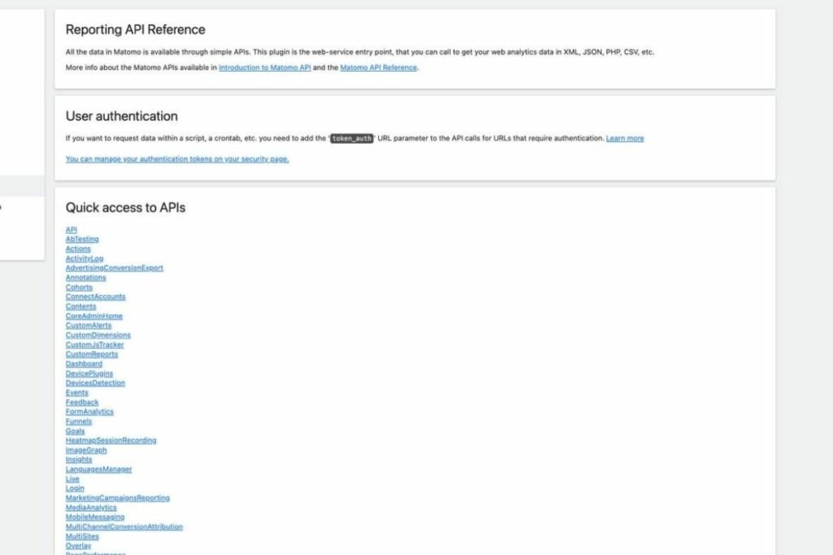
Task: Click the HeatmapSessionRecording API link
Action: (x=111, y=440)
